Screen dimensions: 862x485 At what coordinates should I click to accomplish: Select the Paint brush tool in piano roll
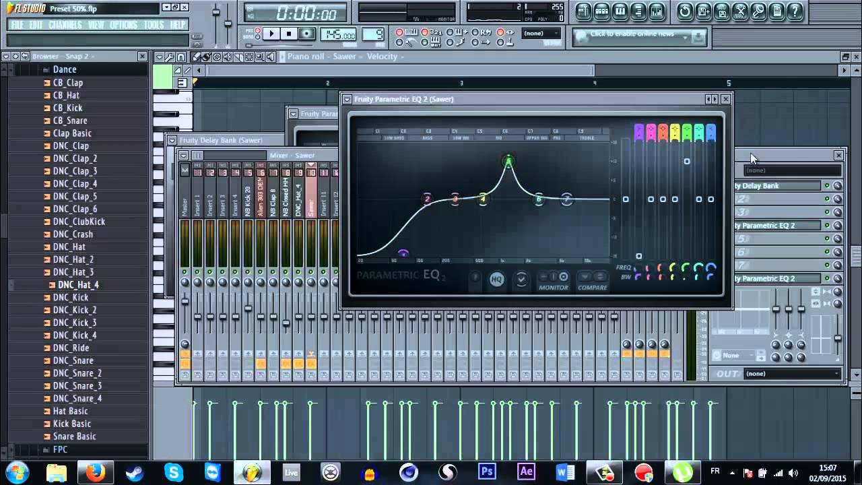point(207,57)
